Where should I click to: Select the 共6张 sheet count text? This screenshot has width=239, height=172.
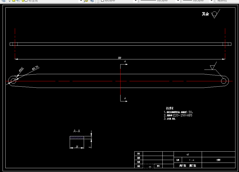tap(183, 166)
